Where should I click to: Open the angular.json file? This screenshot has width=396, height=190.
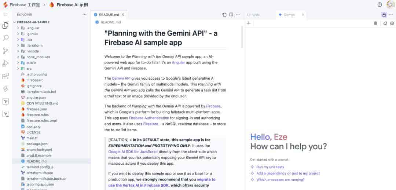51,98
